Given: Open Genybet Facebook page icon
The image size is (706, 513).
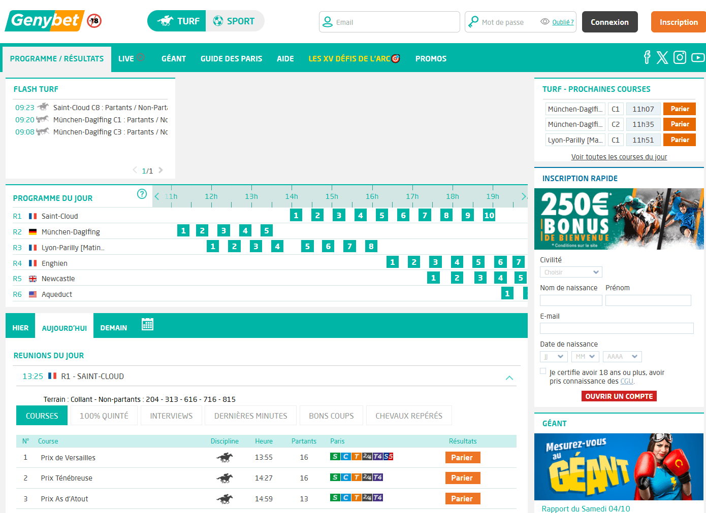Looking at the screenshot, I should point(647,57).
